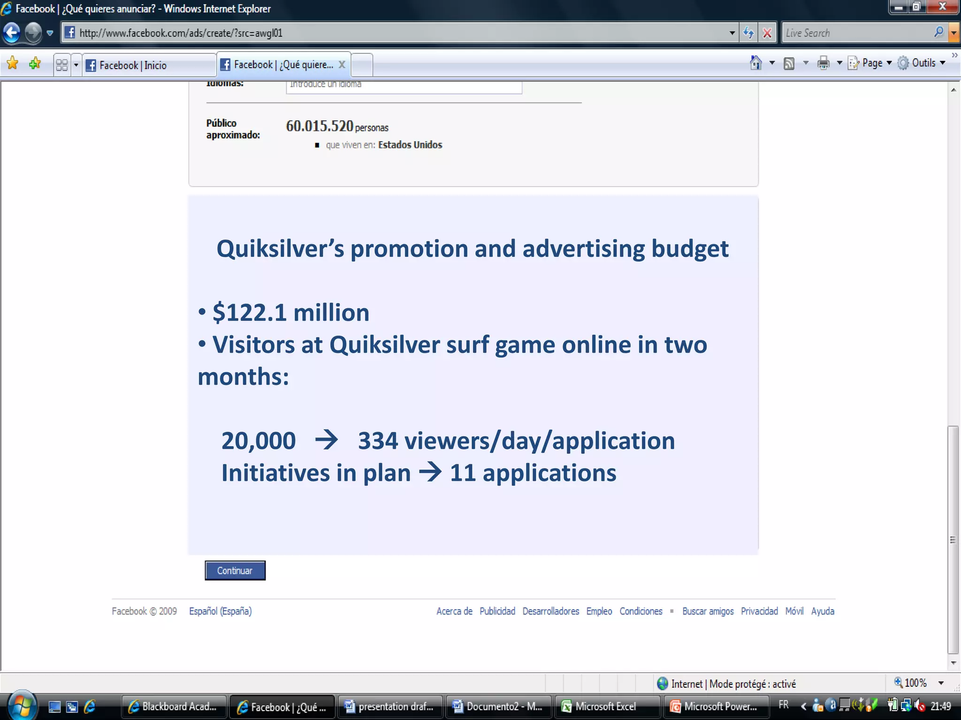The width and height of the screenshot is (961, 720).
Task: Open recent pages dropdown next to Forward
Action: [50, 33]
